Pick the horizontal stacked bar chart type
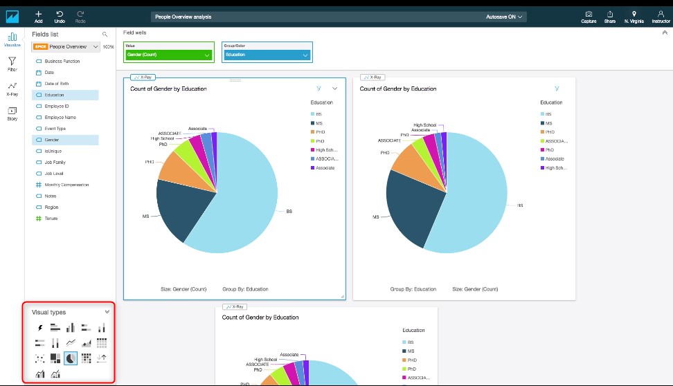Viewport: 673px width, 386px height. [87, 328]
